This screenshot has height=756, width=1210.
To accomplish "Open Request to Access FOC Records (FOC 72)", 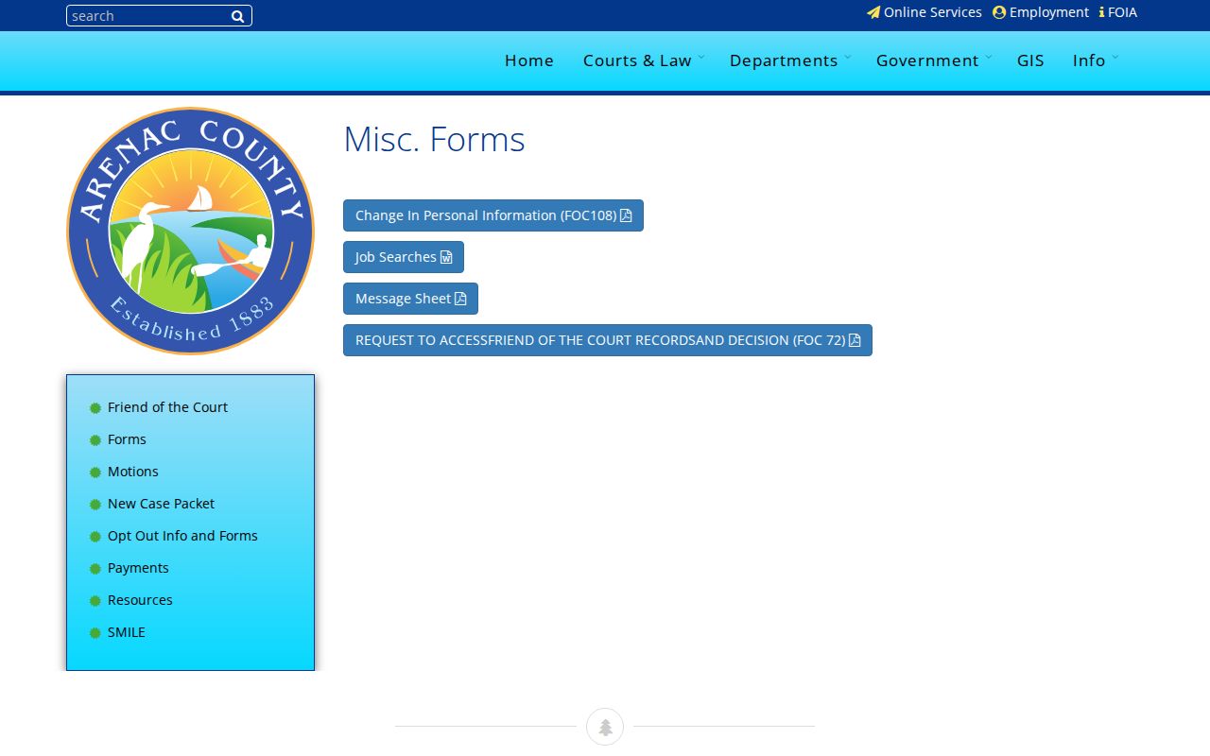I will click(x=608, y=340).
